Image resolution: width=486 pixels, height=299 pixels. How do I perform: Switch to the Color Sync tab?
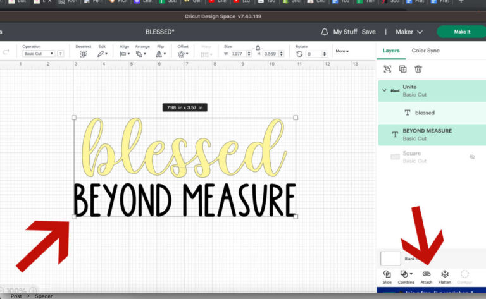click(x=425, y=51)
